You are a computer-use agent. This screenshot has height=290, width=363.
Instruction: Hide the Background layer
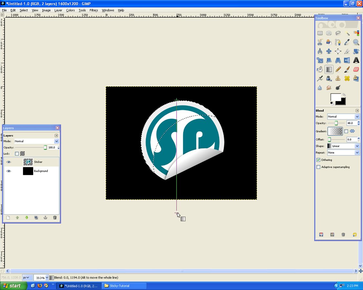[x=9, y=171]
